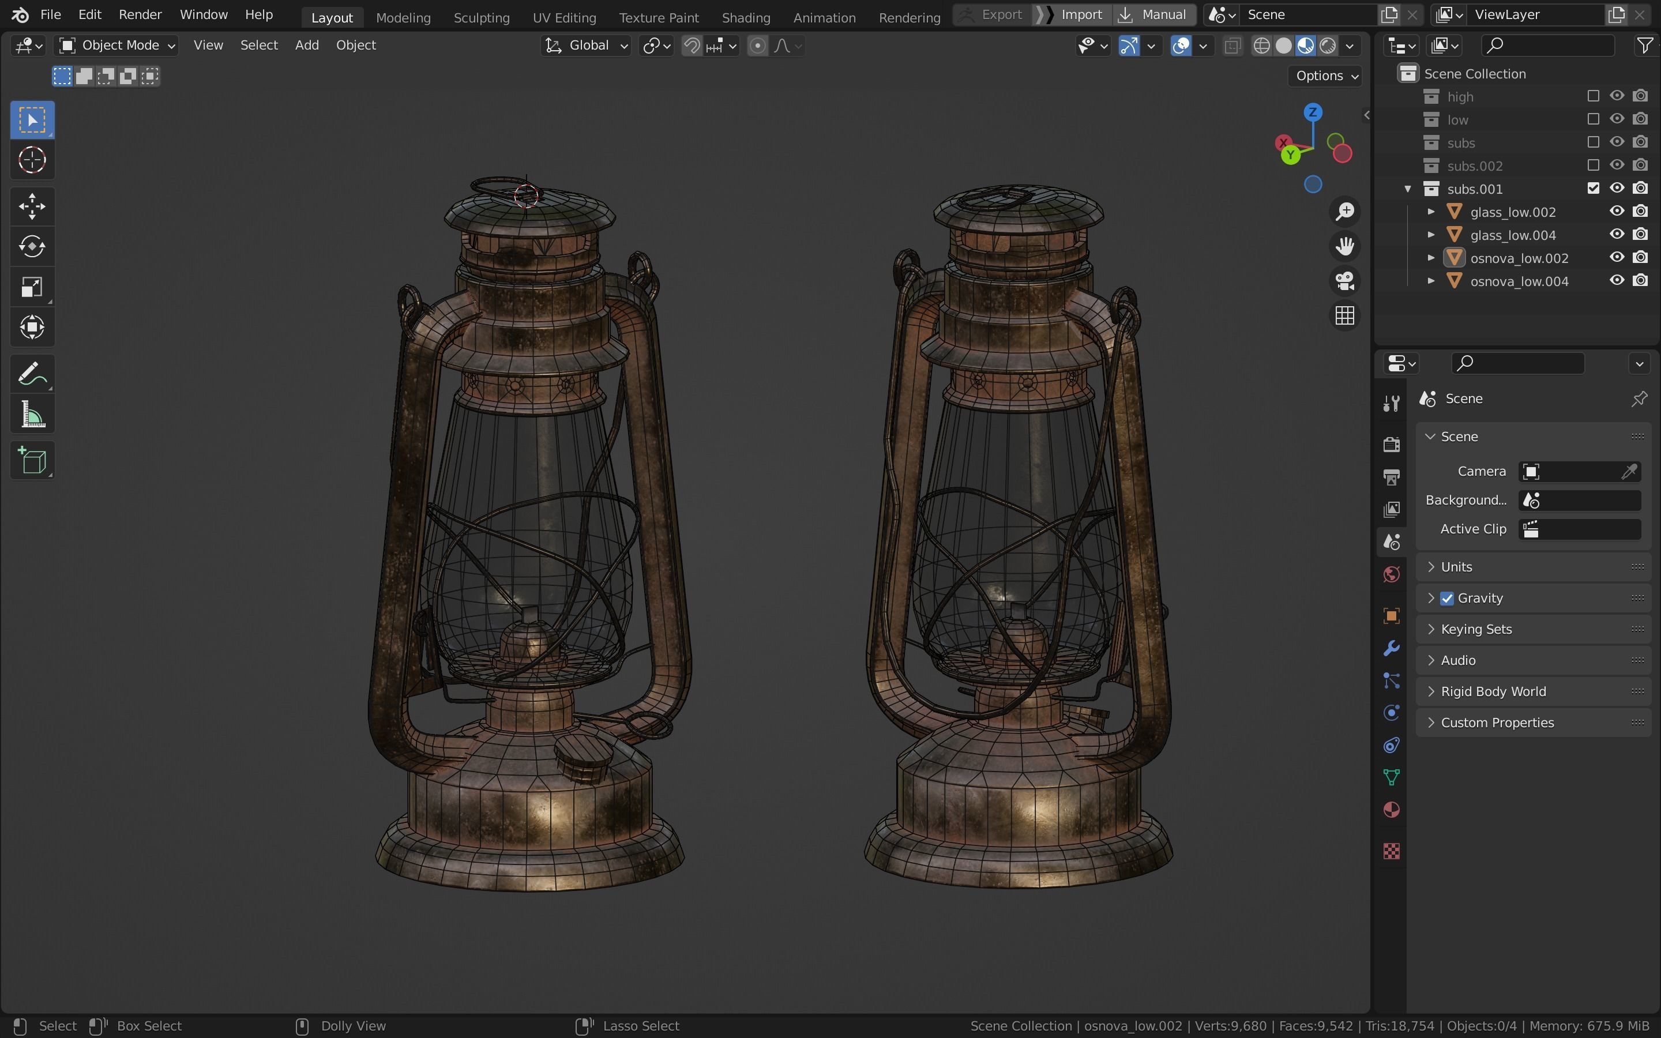The width and height of the screenshot is (1661, 1038).
Task: Toggle the camera view icon
Action: [x=1344, y=281]
